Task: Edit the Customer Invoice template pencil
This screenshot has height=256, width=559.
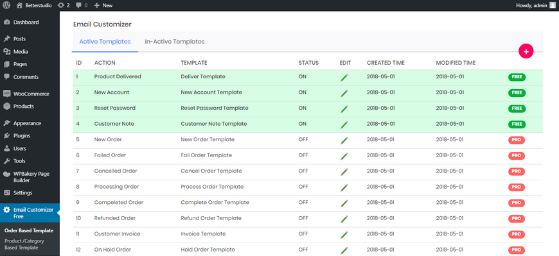Action: [x=344, y=235]
